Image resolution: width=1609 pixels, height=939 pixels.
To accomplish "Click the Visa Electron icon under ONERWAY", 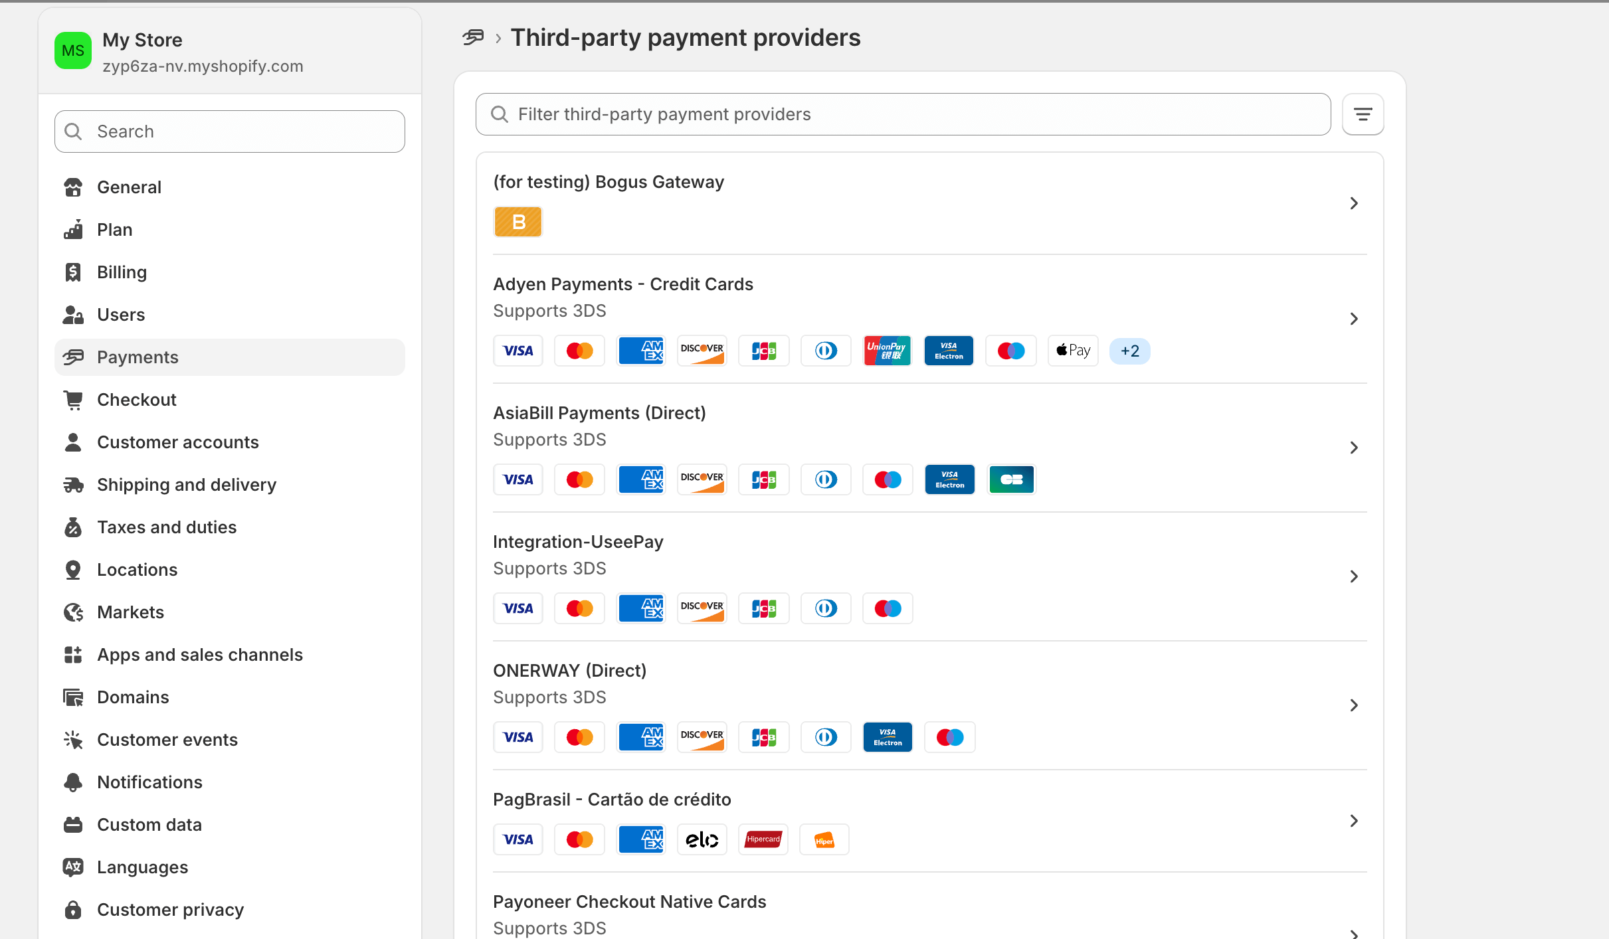I will pos(888,737).
